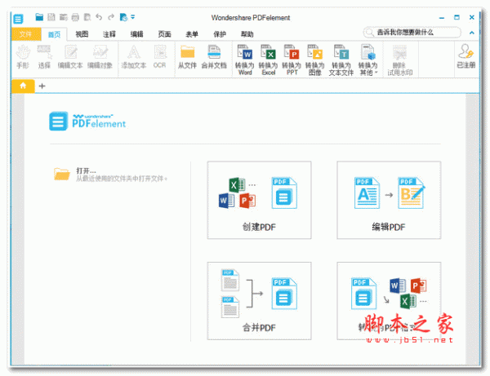This screenshot has width=490, height=376.
Task: Click the PDFelement app logo icon
Action: click(18, 19)
